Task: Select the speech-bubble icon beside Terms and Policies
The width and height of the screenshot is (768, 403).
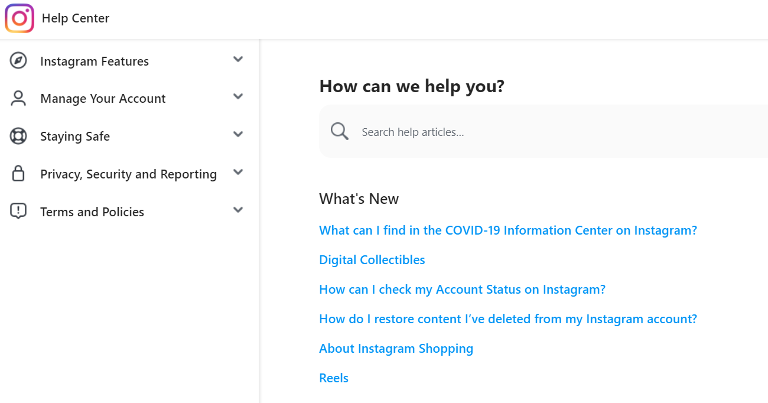Action: click(x=18, y=211)
